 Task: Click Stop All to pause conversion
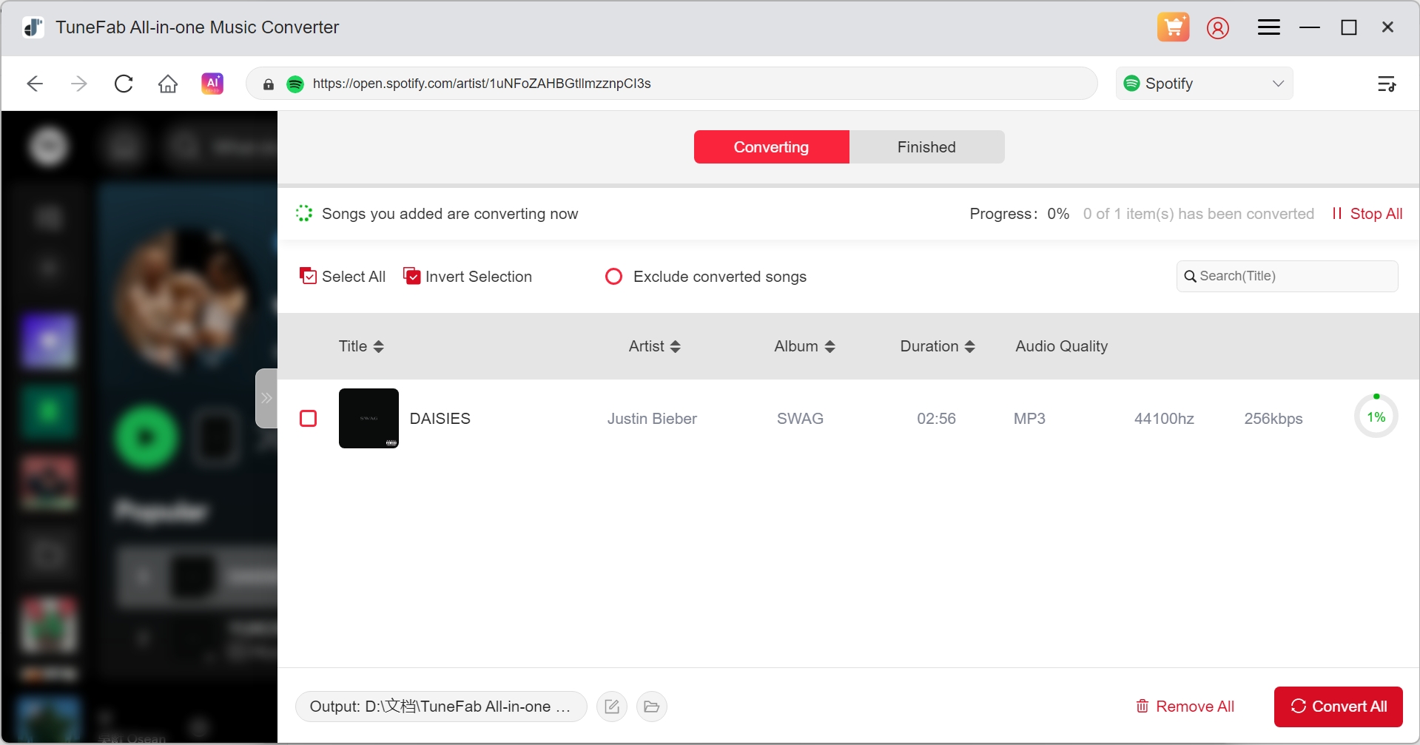1367,213
